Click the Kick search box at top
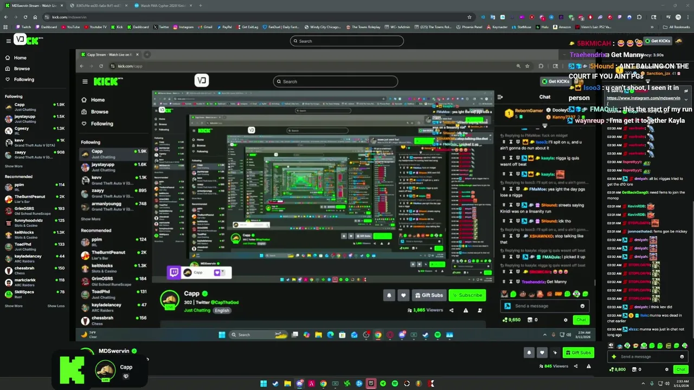The image size is (694, 390). point(347,41)
